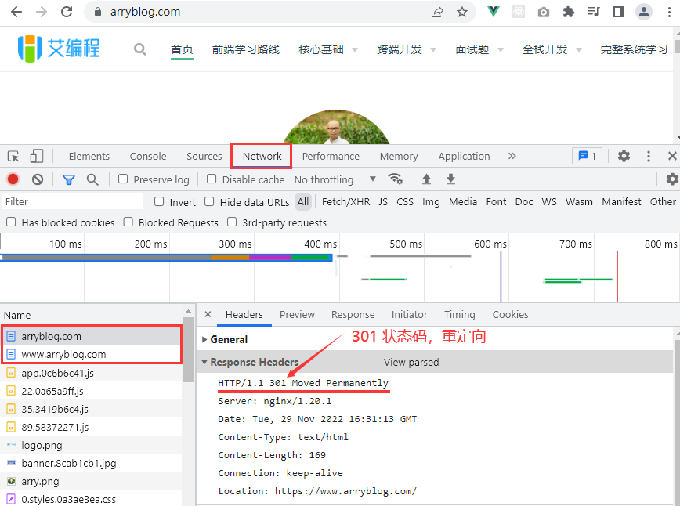Open the Extensions puzzle icon

[569, 12]
